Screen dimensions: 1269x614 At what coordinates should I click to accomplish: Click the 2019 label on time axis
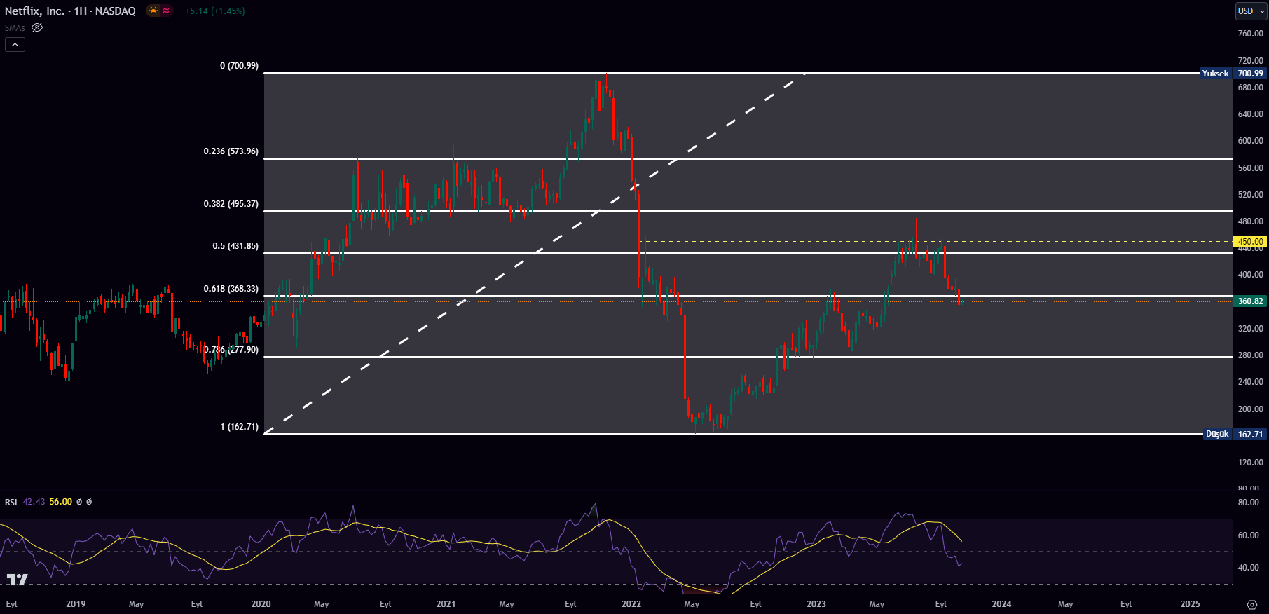pyautogui.click(x=76, y=604)
